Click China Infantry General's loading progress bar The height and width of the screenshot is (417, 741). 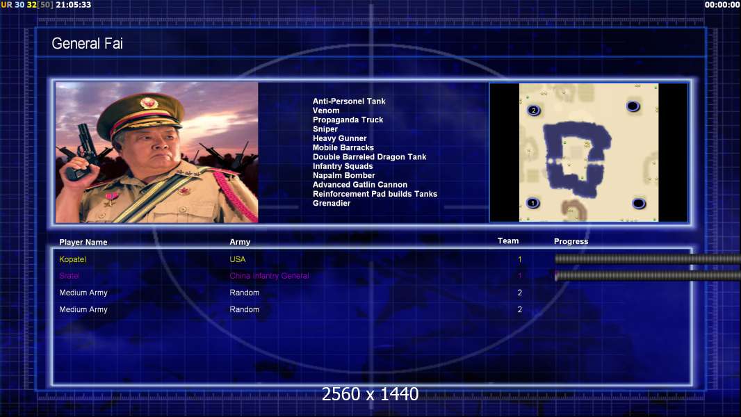(647, 276)
